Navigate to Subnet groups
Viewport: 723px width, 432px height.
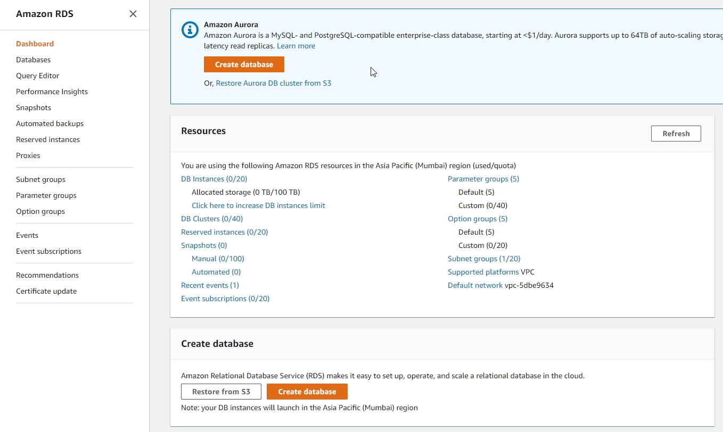click(40, 179)
